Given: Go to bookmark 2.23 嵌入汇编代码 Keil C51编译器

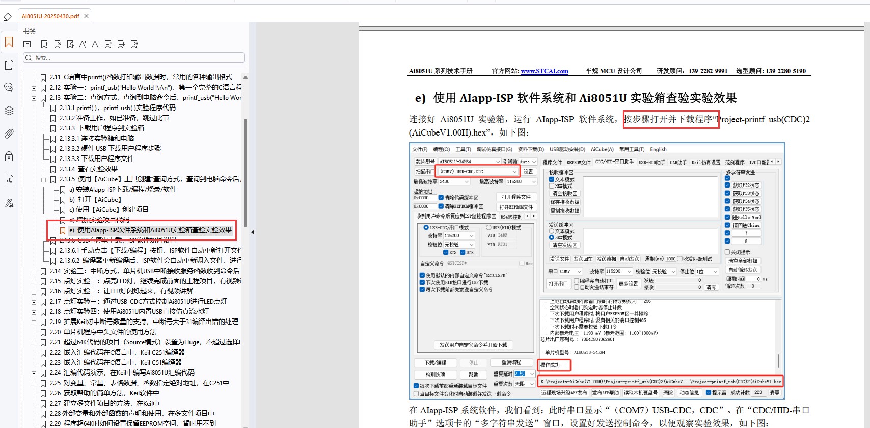Looking at the screenshot, I should tap(116, 363).
